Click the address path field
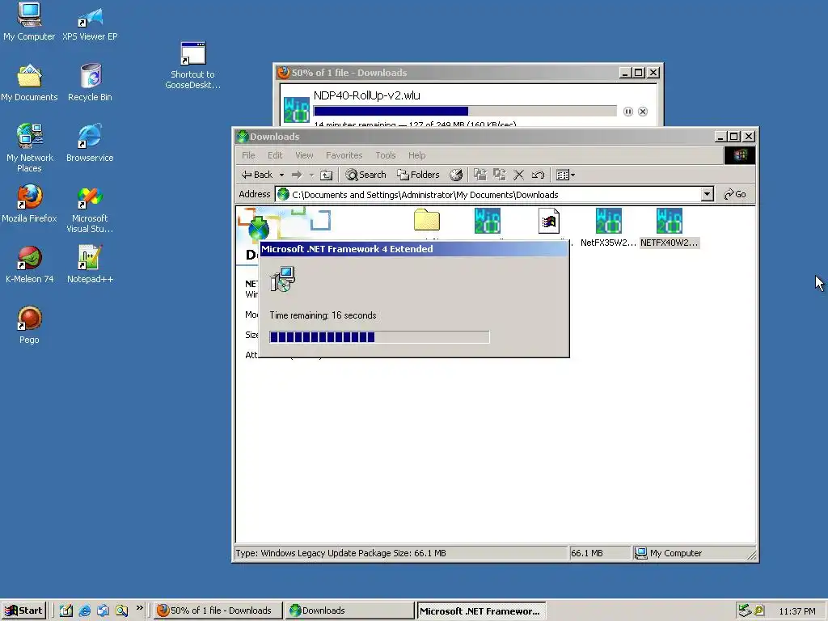 (488, 194)
